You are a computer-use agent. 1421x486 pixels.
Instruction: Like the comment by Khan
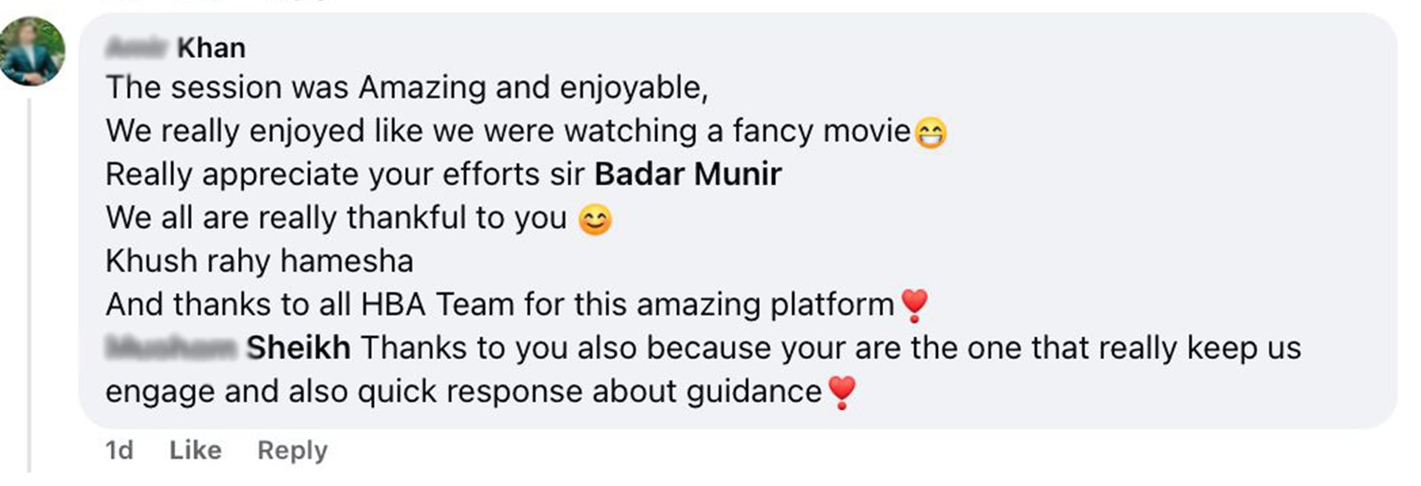[x=194, y=450]
